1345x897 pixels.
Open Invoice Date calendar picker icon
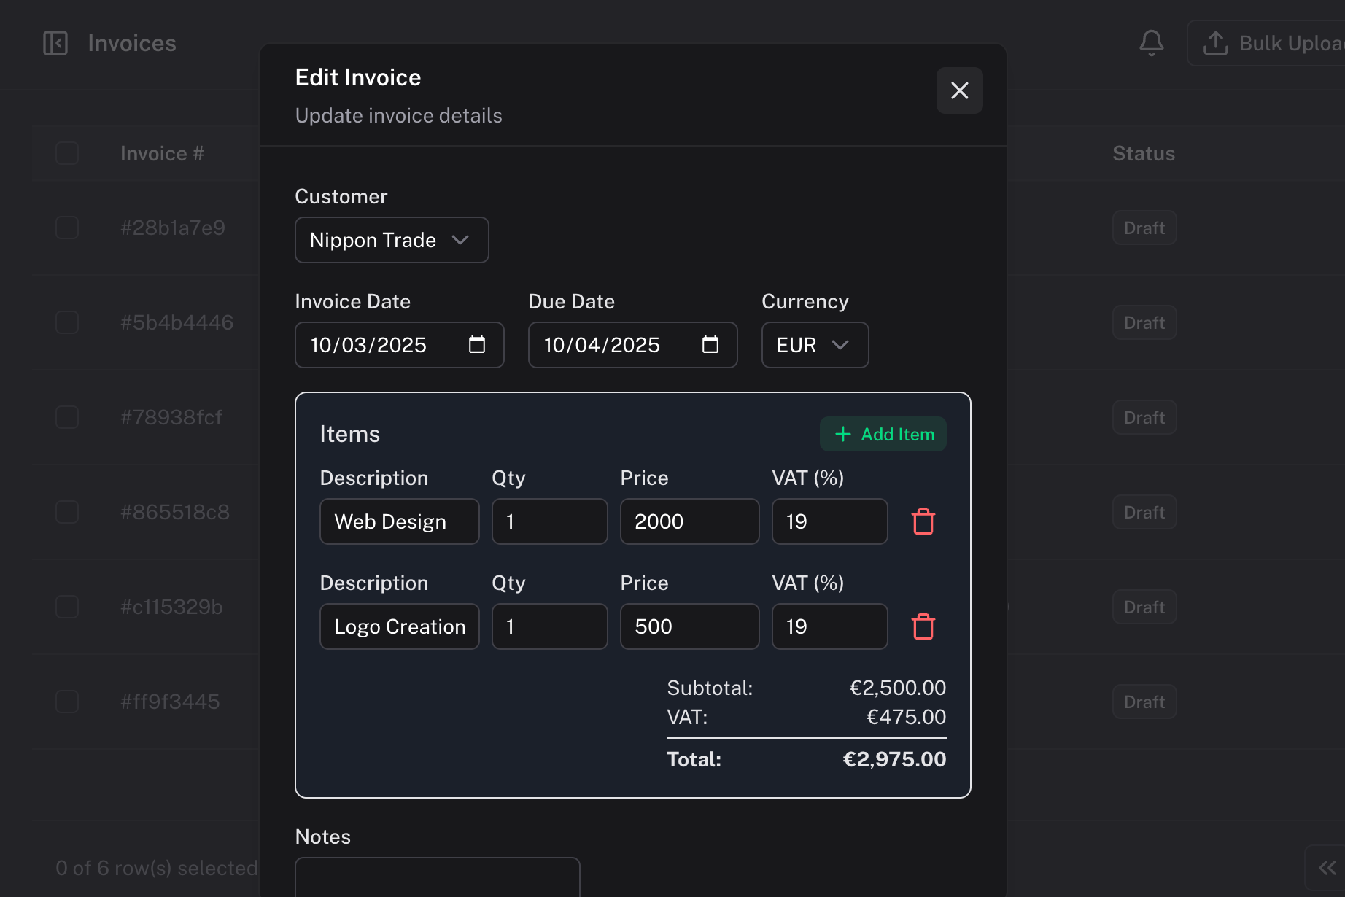(x=477, y=344)
